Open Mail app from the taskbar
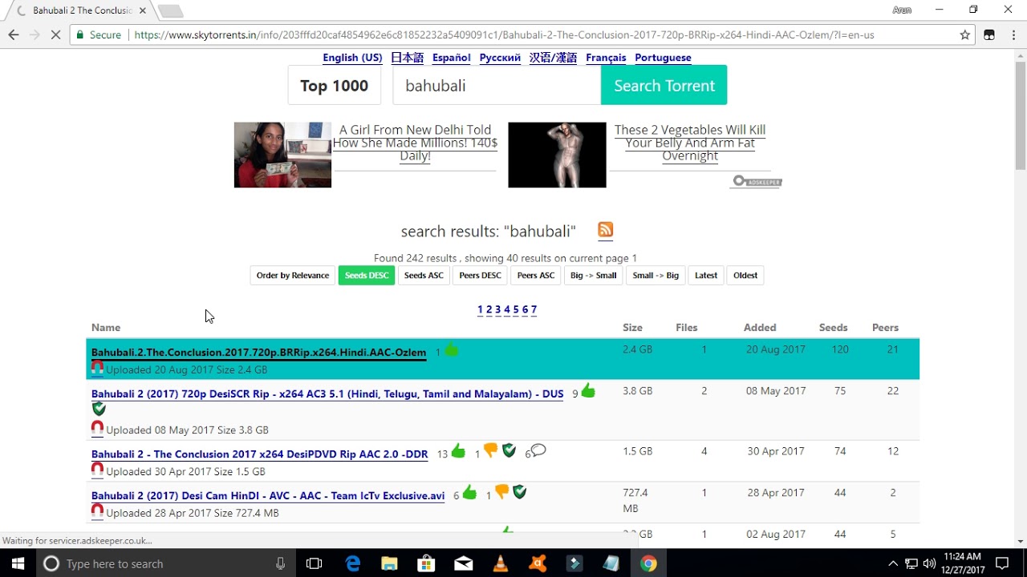 (x=463, y=563)
